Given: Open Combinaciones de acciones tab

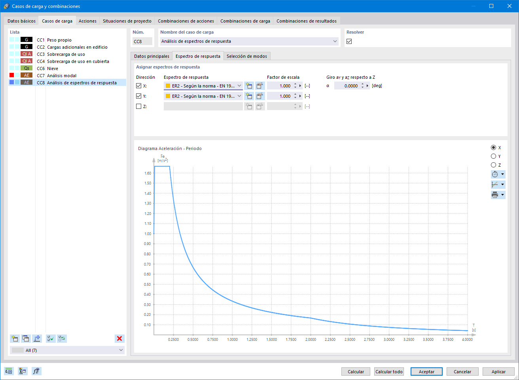Looking at the screenshot, I should click(186, 21).
